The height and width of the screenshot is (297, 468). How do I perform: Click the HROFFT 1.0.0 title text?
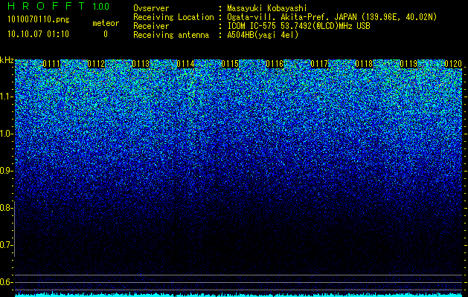pyautogui.click(x=59, y=6)
